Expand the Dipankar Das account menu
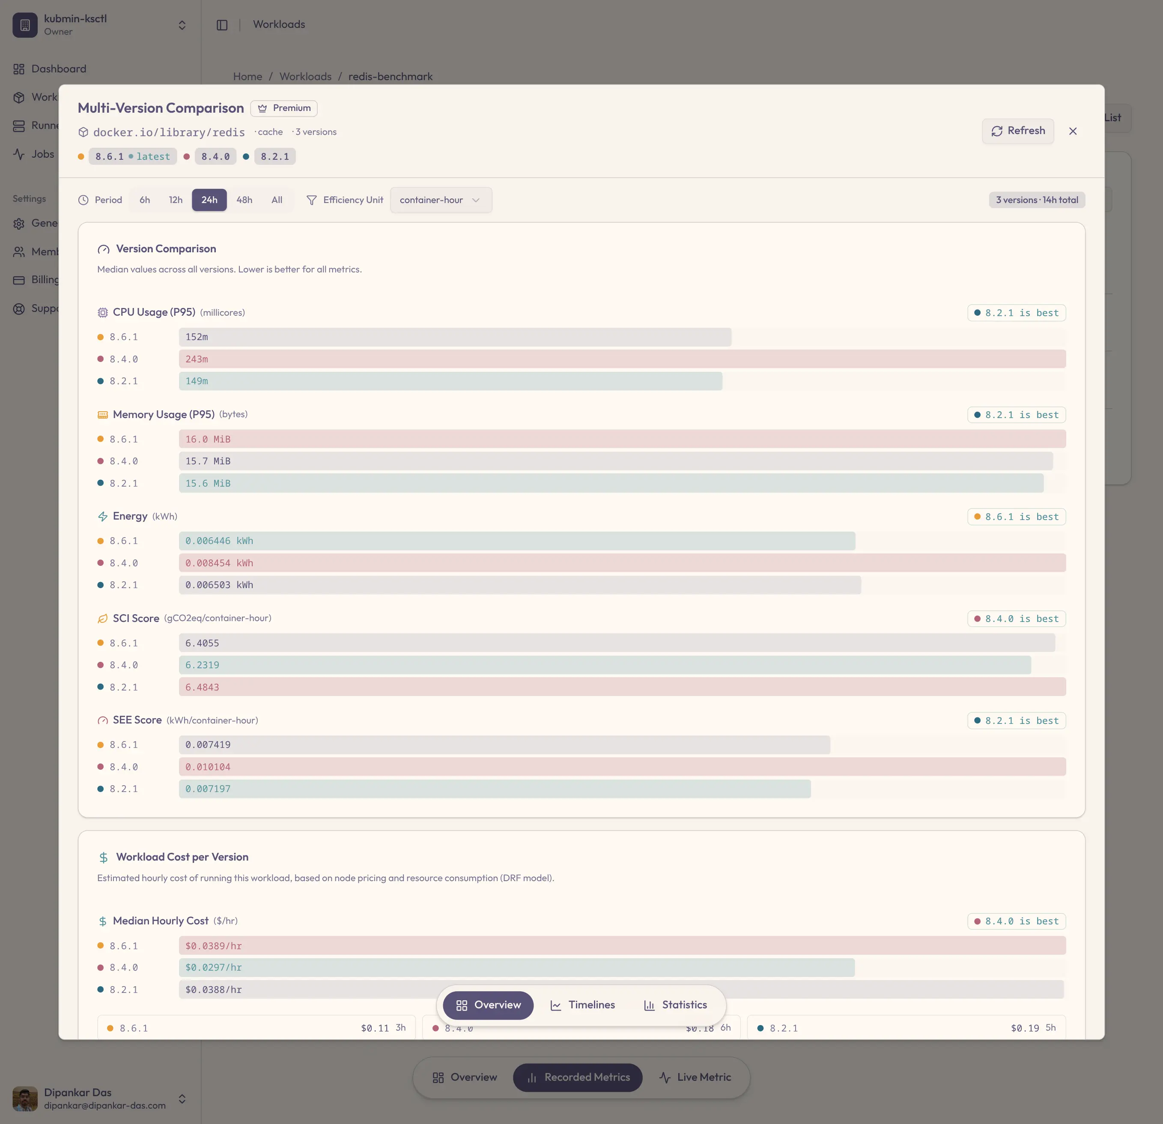This screenshot has width=1163, height=1124. 182,1098
